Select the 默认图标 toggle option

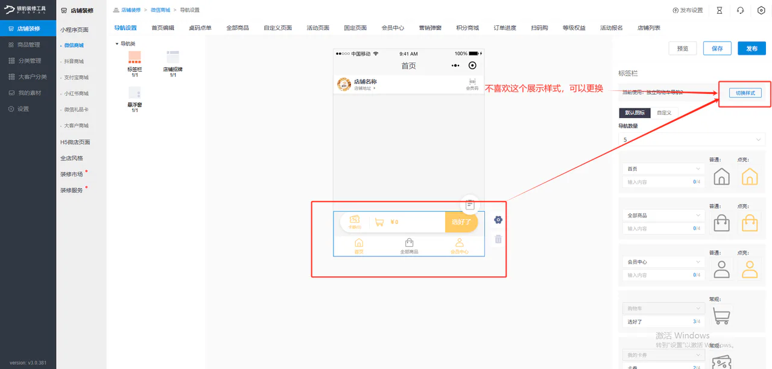(634, 113)
